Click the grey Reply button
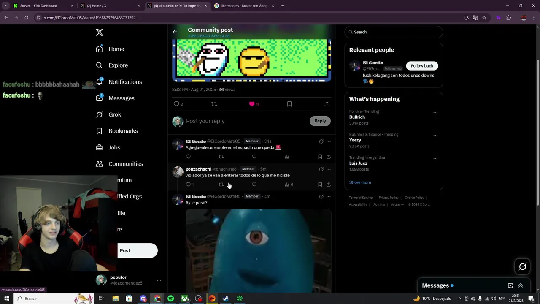 click(320, 121)
